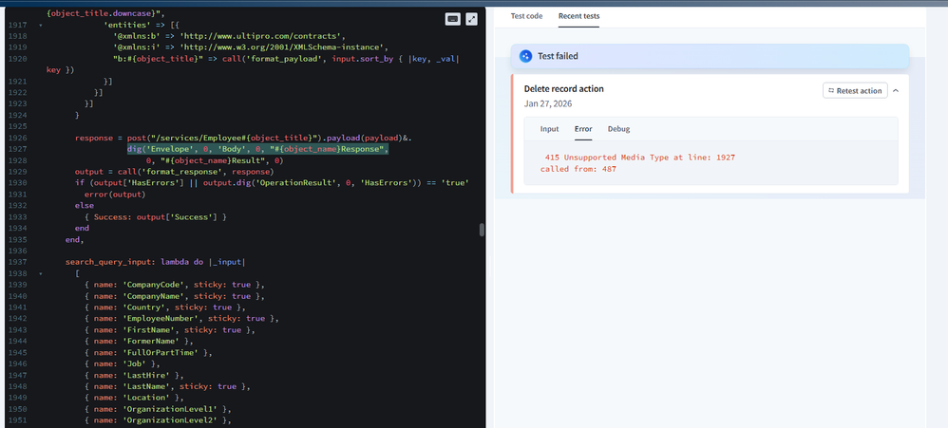The width and height of the screenshot is (948, 428).
Task: Click the 'http://www.ultipro.com/contracts' string
Action: [262, 36]
